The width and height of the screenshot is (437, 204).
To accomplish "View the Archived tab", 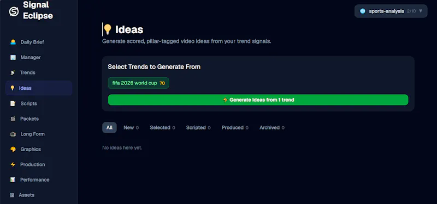I will (272, 128).
